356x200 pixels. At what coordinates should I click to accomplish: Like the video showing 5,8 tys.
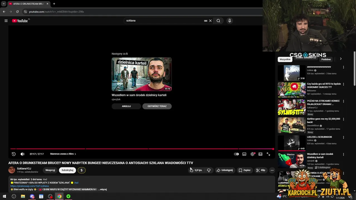click(x=196, y=170)
